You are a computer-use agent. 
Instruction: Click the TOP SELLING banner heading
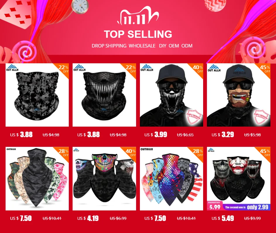138,34
